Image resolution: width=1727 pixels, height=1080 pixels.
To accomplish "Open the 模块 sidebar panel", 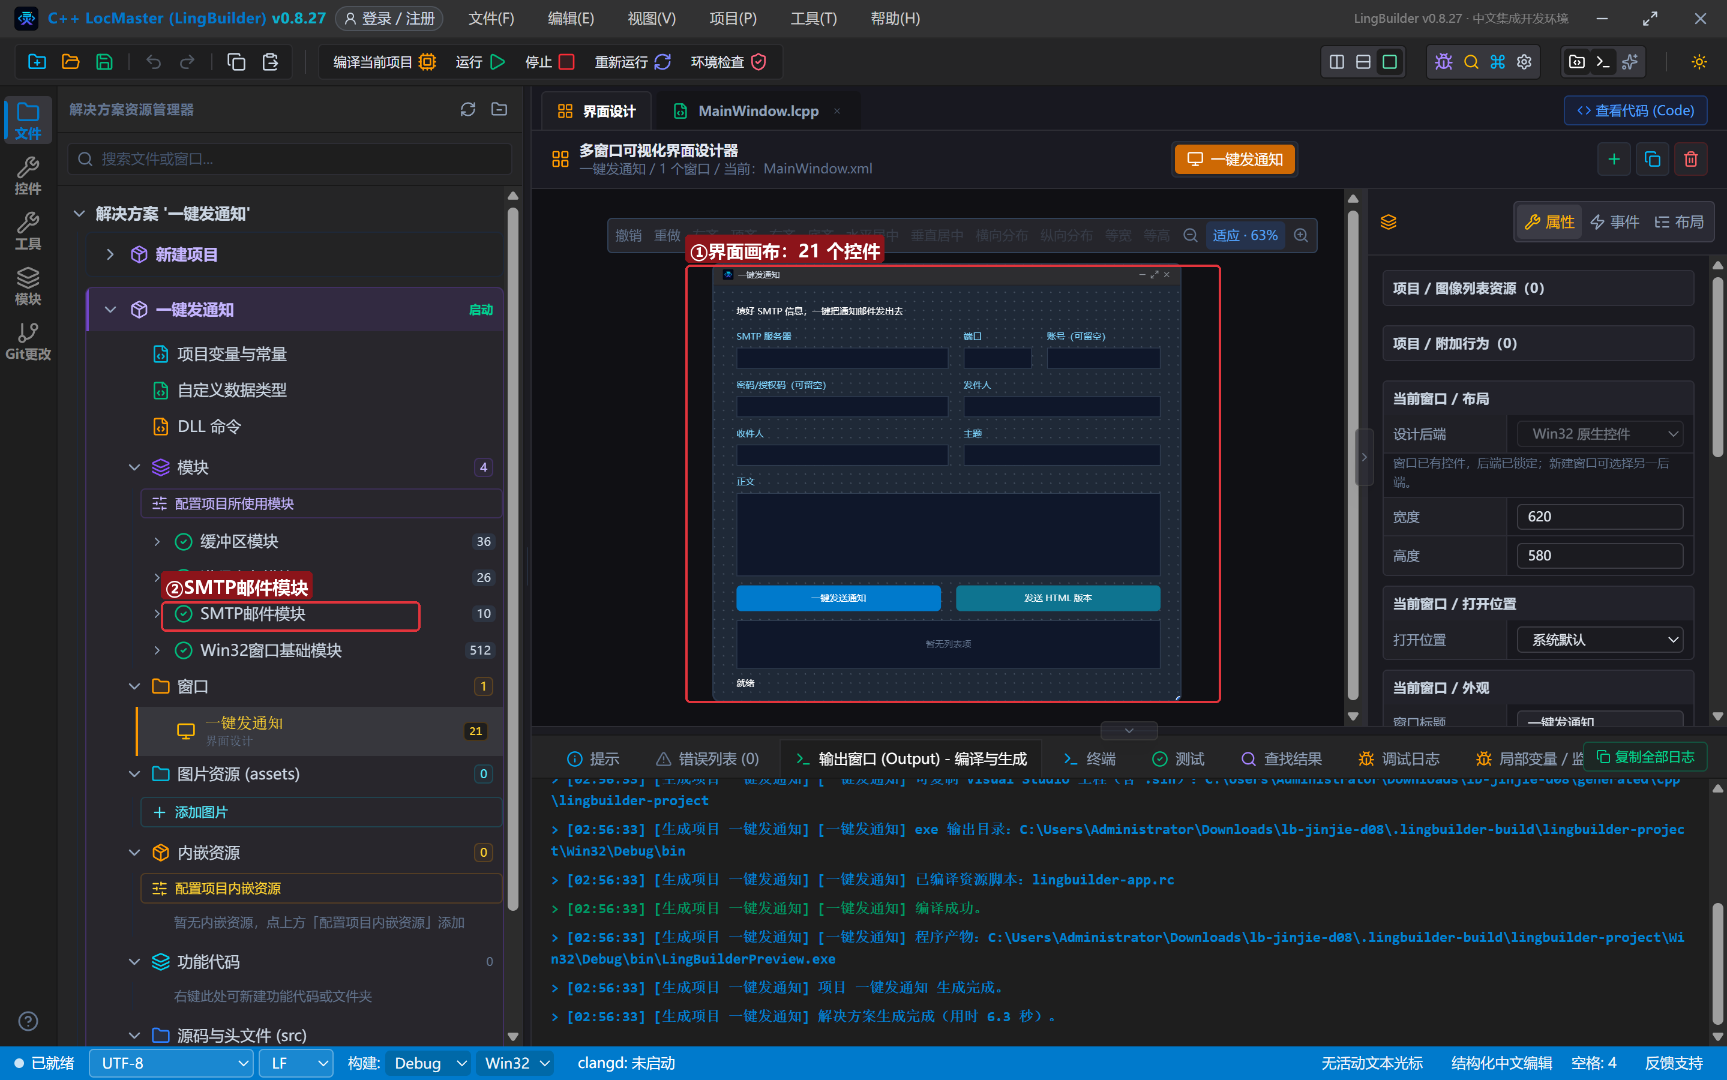I will point(28,286).
